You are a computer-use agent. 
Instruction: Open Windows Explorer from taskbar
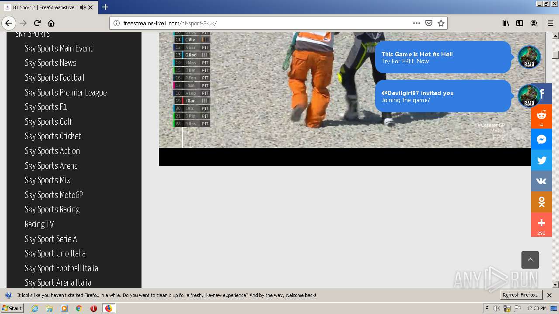pyautogui.click(x=49, y=308)
